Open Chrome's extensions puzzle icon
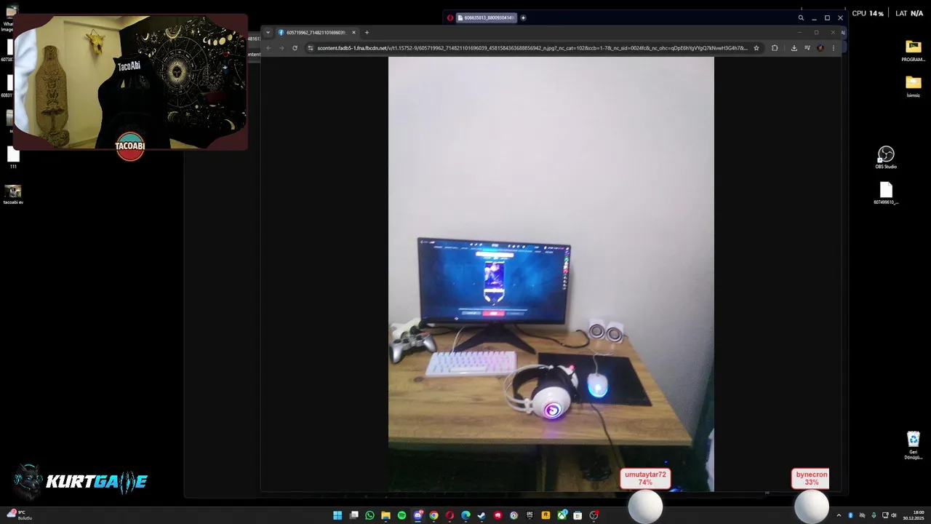931x524 pixels. coord(775,48)
